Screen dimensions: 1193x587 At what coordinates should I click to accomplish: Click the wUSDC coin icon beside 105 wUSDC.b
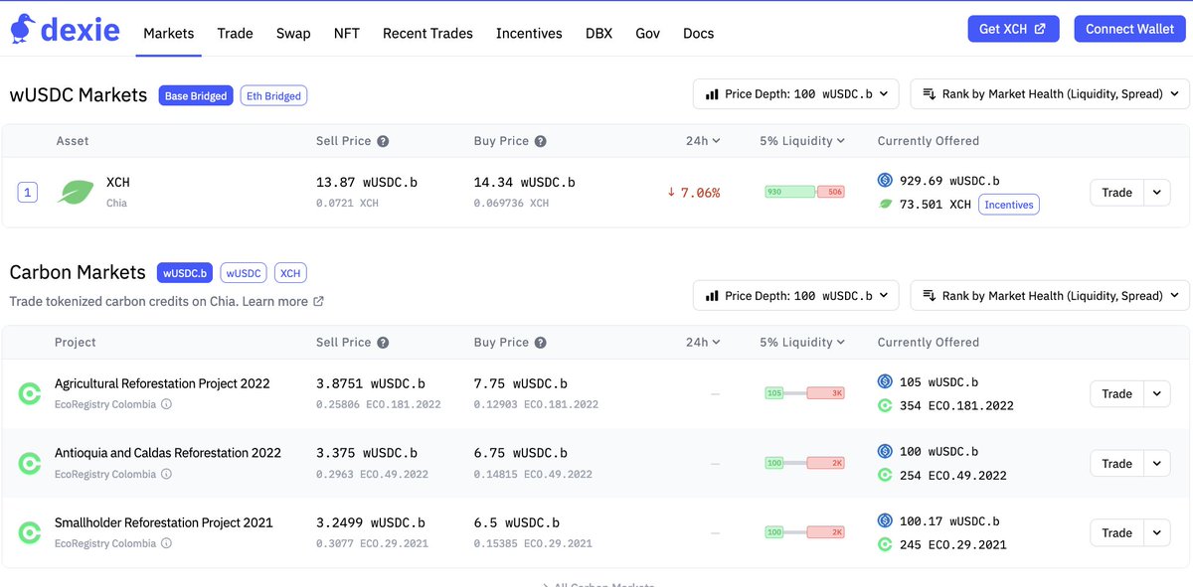tap(885, 381)
